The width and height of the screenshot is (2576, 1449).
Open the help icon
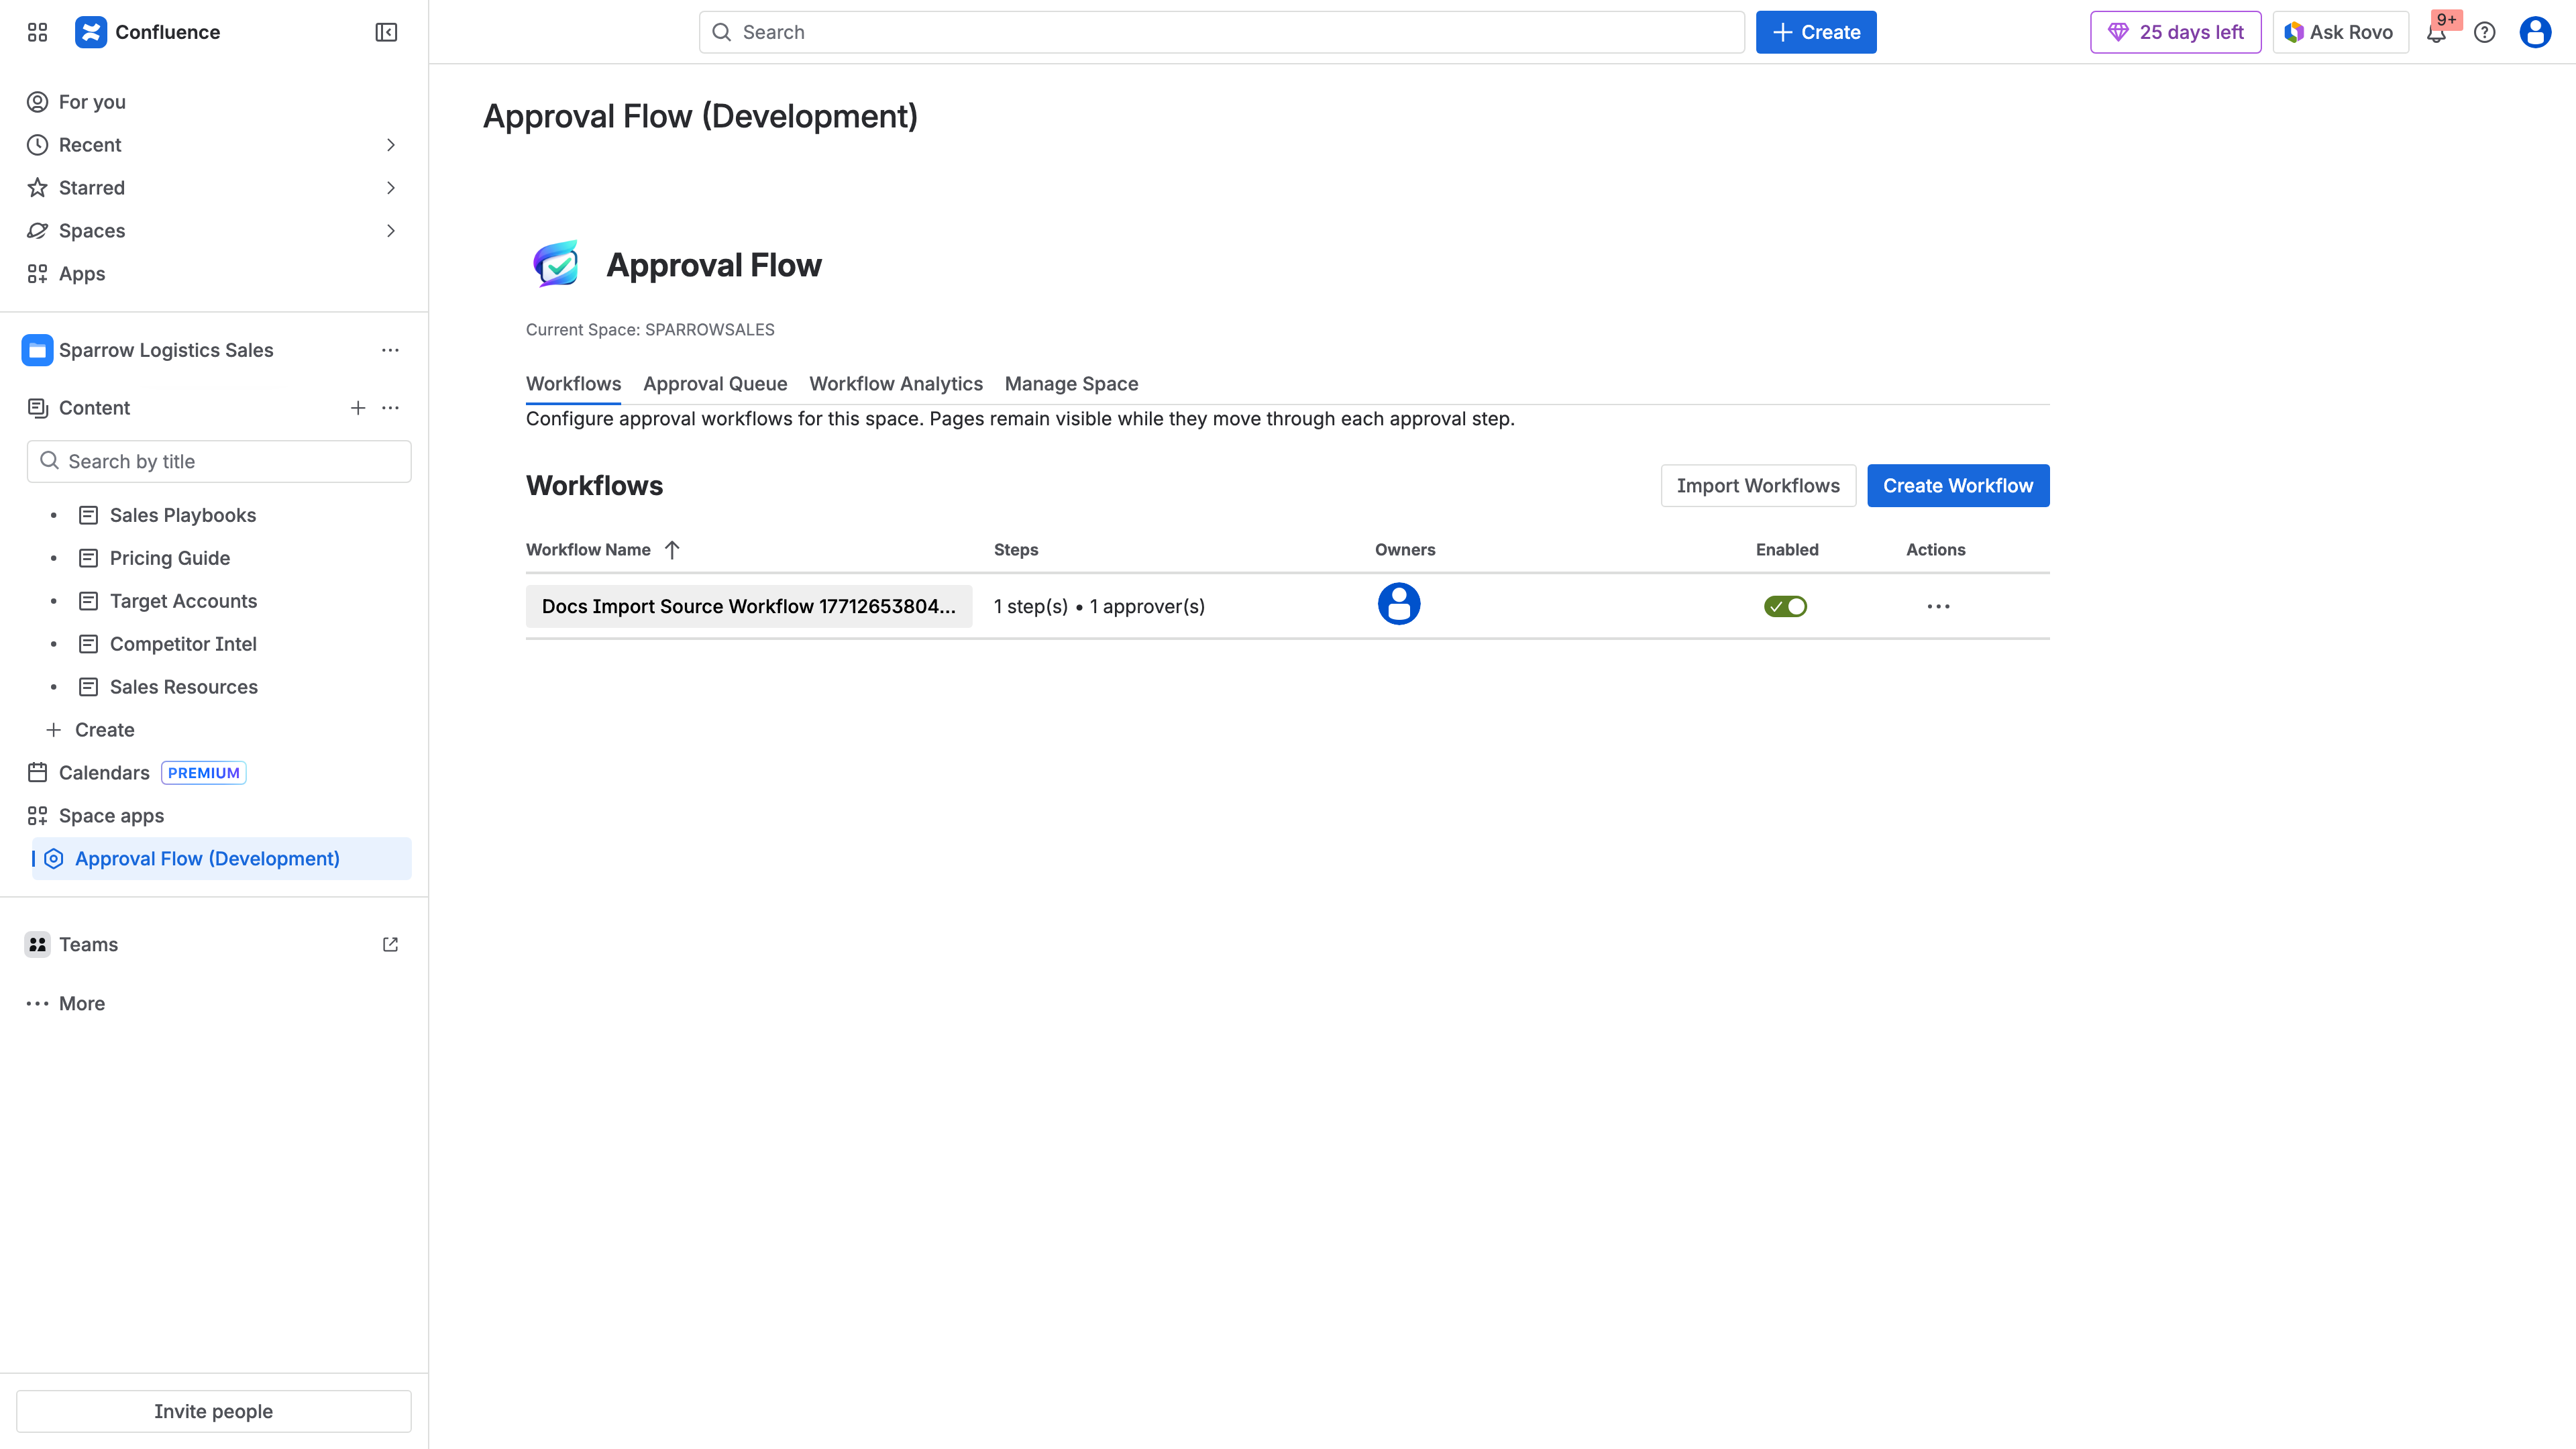[2486, 32]
